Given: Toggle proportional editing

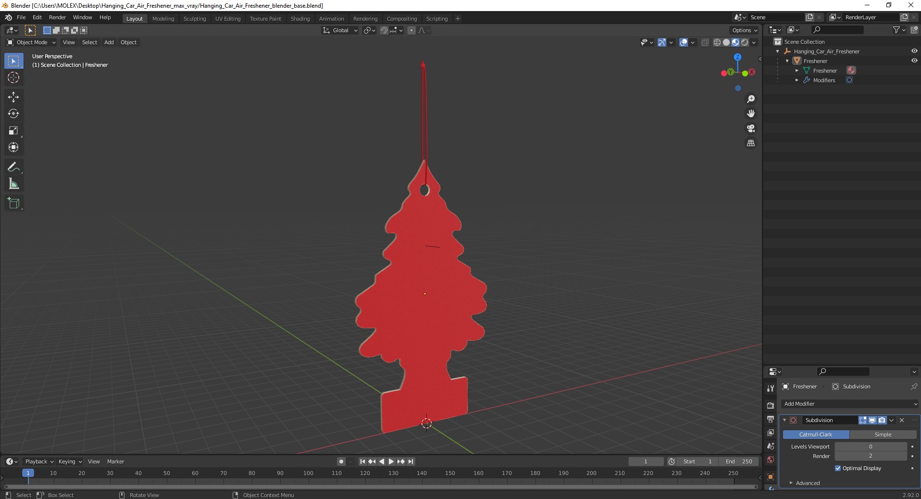Looking at the screenshot, I should click(x=411, y=30).
